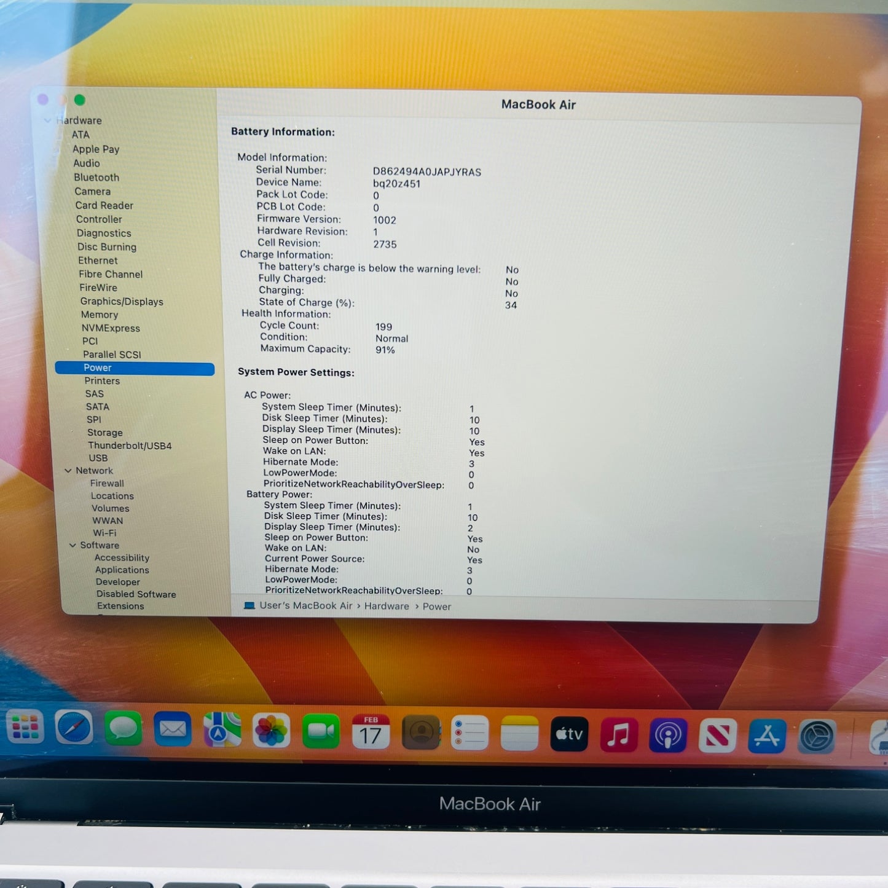Open Safari from the dock

pos(74,729)
